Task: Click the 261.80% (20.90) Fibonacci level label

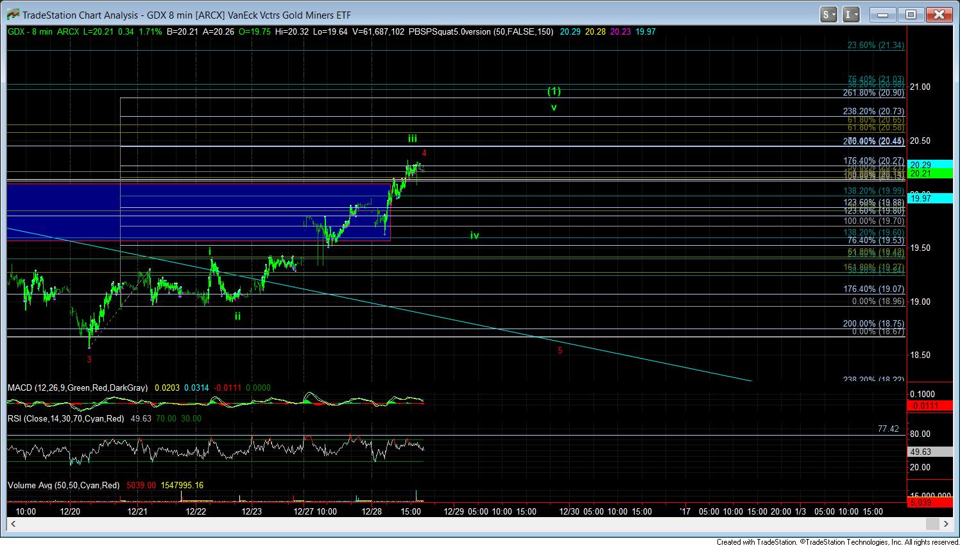Action: pos(873,92)
